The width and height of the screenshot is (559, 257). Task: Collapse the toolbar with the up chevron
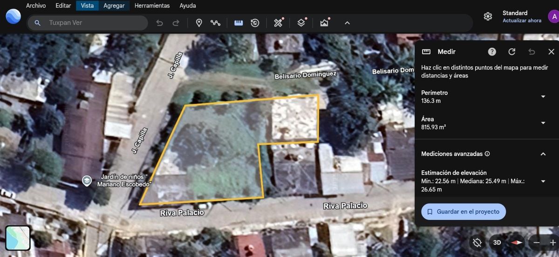click(347, 23)
